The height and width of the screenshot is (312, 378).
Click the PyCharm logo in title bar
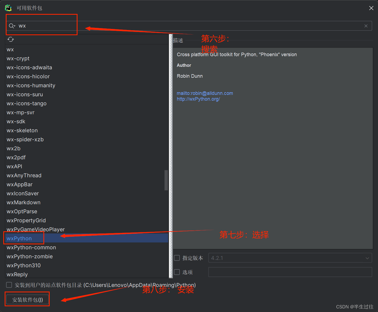pyautogui.click(x=8, y=8)
